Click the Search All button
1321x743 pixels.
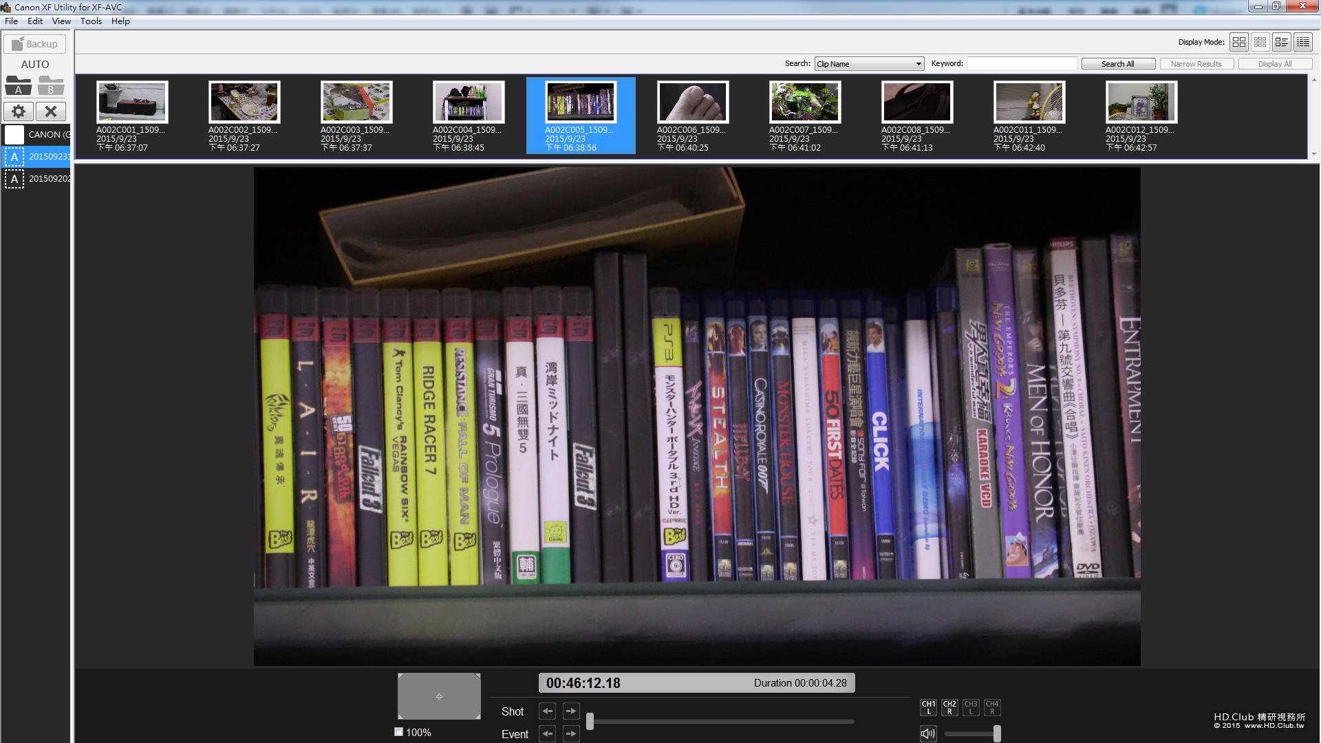[x=1118, y=64]
